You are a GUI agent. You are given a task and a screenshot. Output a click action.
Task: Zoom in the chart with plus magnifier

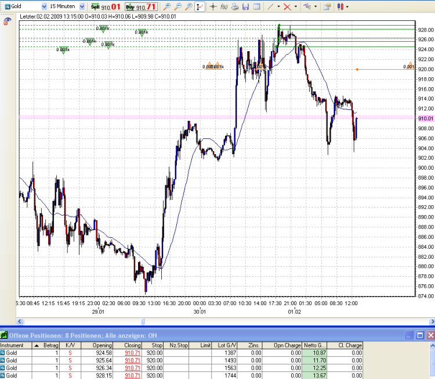[166, 6]
